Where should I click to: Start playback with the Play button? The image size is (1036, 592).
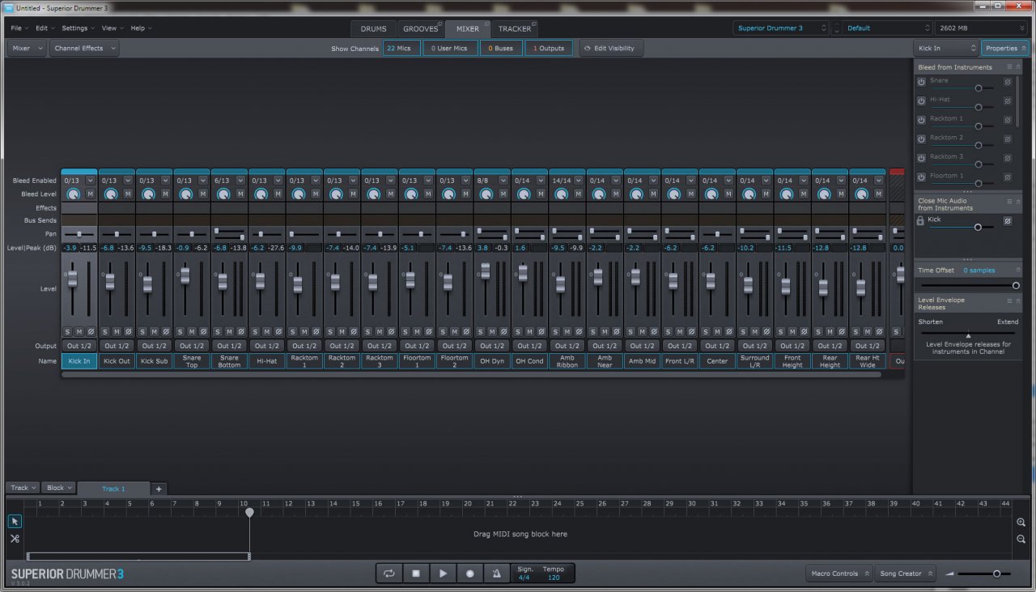(443, 573)
